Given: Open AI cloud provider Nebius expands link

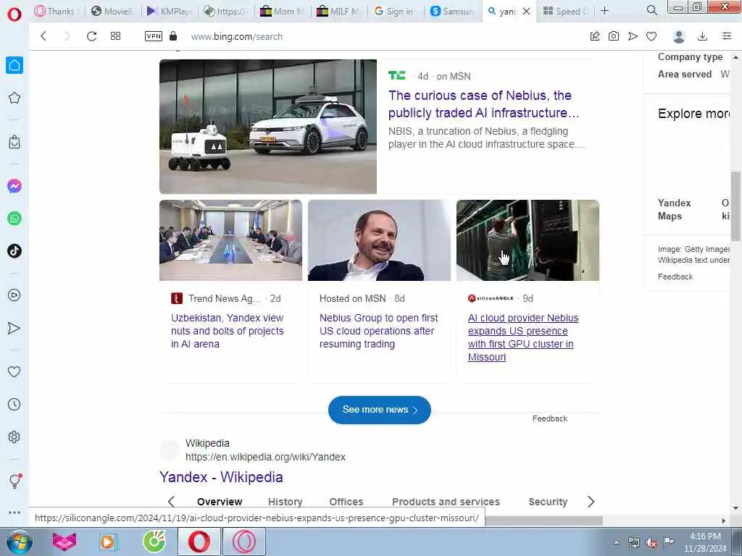Looking at the screenshot, I should (523, 337).
